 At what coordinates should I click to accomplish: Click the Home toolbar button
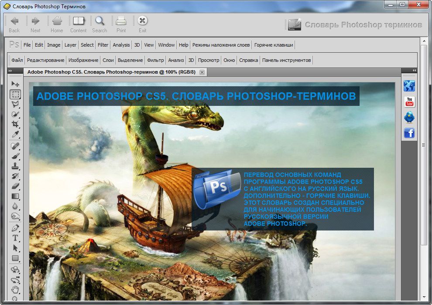[x=57, y=24]
